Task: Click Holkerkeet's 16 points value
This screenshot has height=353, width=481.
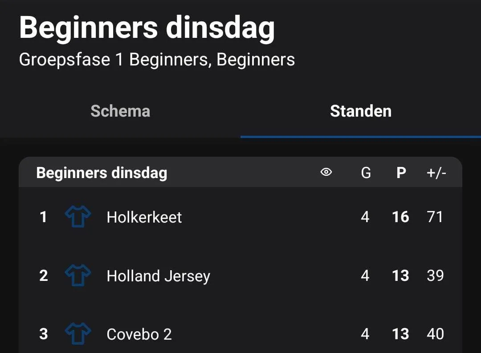Action: pos(400,217)
